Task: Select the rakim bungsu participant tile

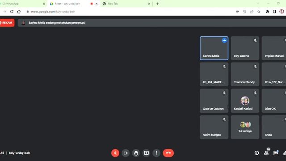Action: tap(214, 127)
